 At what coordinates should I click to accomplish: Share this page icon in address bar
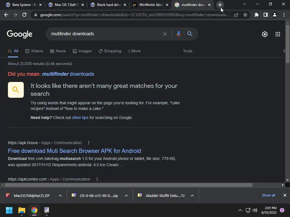tap(236, 15)
